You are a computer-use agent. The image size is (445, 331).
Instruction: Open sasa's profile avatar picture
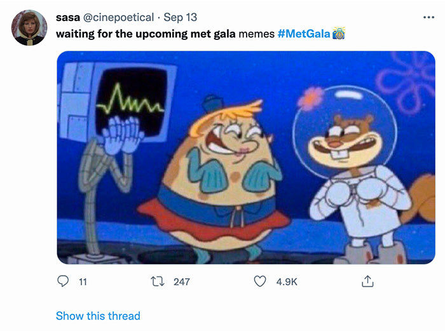pos(29,28)
